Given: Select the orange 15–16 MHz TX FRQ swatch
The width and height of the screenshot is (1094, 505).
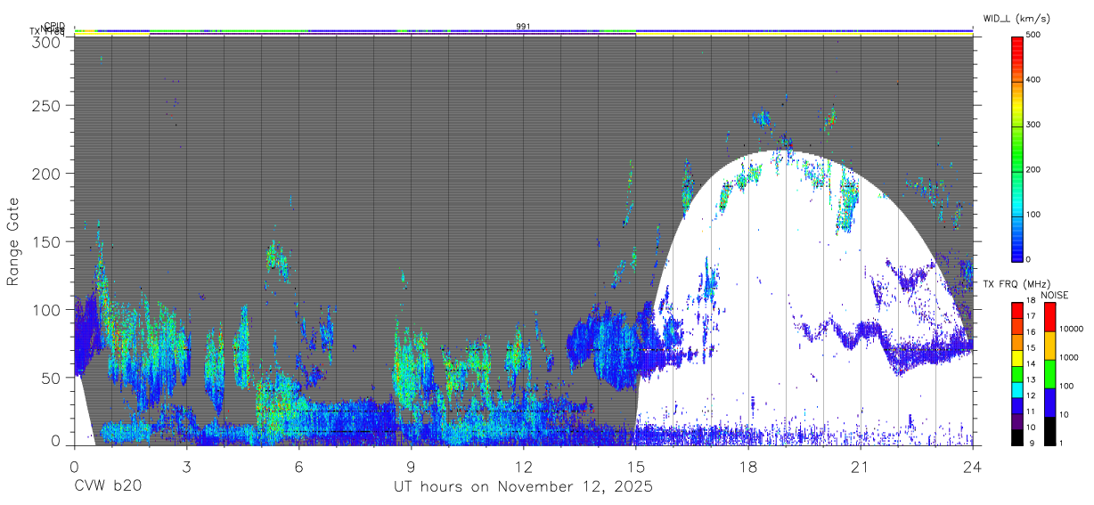Looking at the screenshot, I should click(1017, 341).
